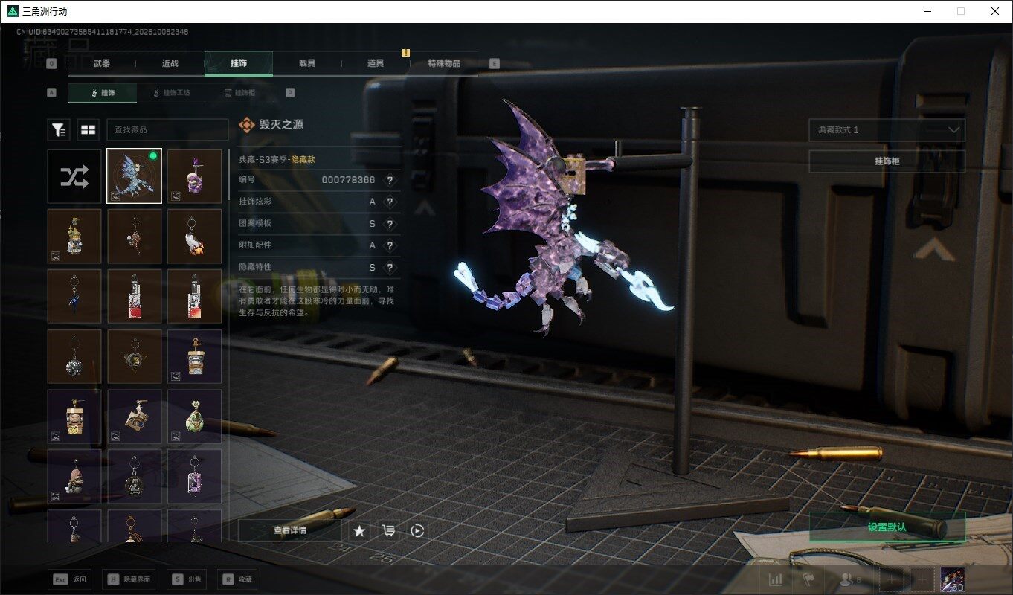The width and height of the screenshot is (1013, 595).
Task: Favorite the charm with star icon
Action: pos(359,530)
